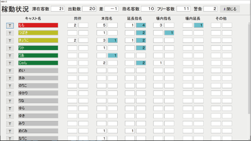Click もも's blue 延長指名 cell showing 4
This screenshot has width=251, height=141.
pos(141,25)
